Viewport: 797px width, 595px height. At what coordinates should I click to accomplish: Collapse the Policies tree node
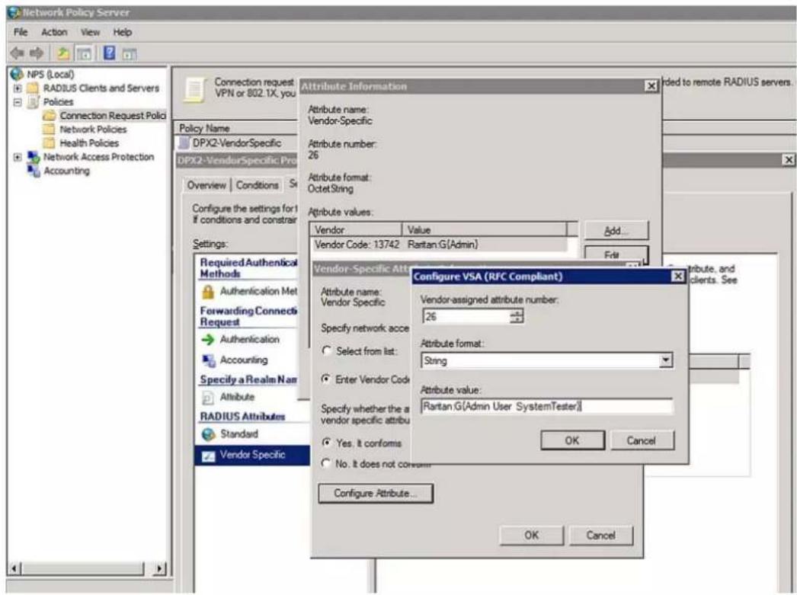click(18, 101)
